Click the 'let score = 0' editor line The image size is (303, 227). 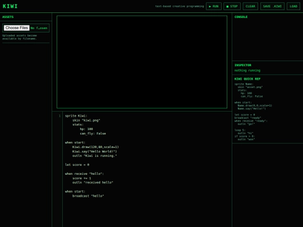coord(77,165)
